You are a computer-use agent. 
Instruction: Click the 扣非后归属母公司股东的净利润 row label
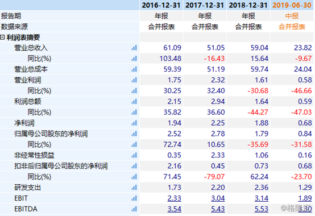61,166
